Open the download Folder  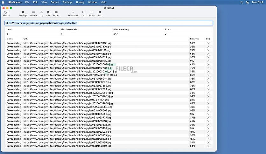tap(56, 14)
